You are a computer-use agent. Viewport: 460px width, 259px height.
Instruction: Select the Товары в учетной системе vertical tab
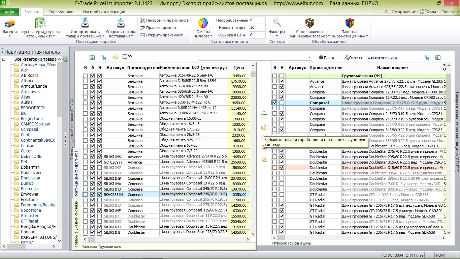point(76,225)
